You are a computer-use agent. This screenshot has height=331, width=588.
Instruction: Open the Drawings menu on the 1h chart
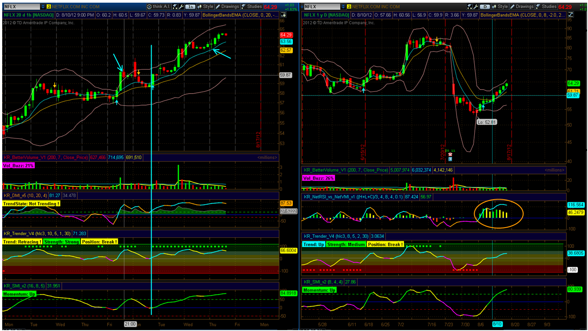tap(228, 7)
